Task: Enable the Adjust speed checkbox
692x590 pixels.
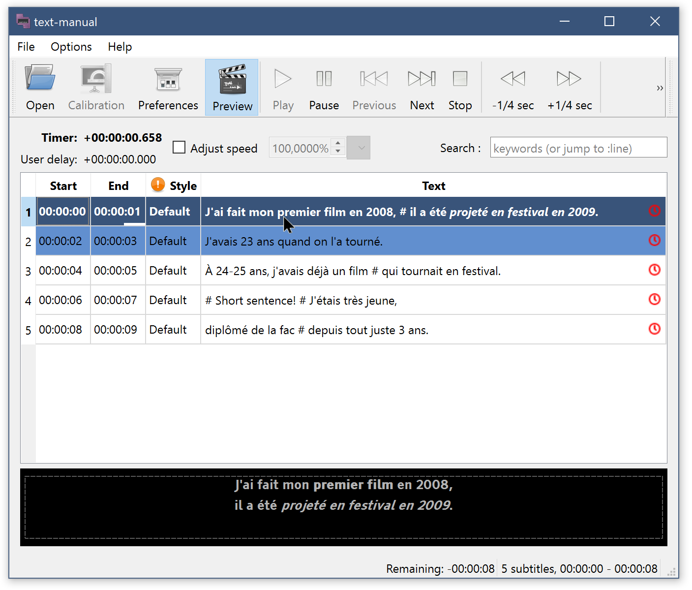Action: click(179, 148)
